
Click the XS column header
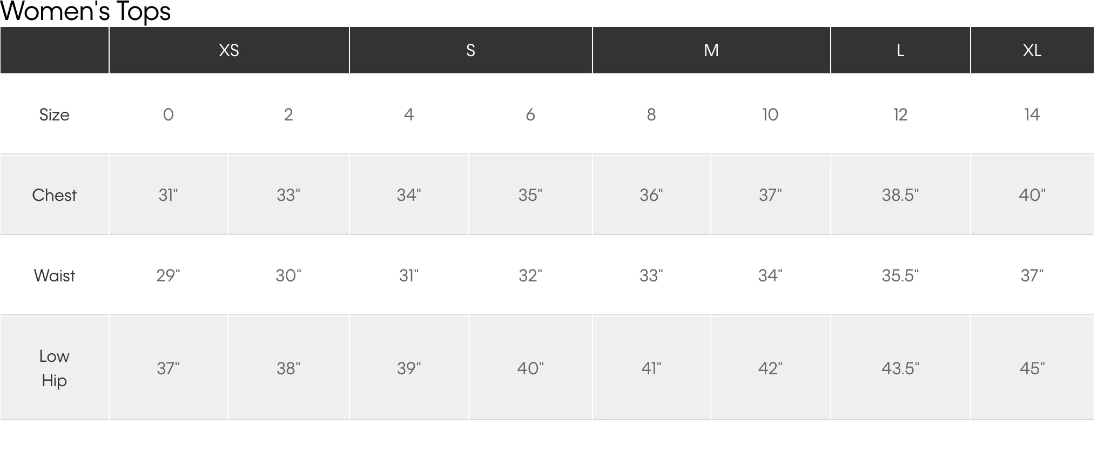point(229,50)
